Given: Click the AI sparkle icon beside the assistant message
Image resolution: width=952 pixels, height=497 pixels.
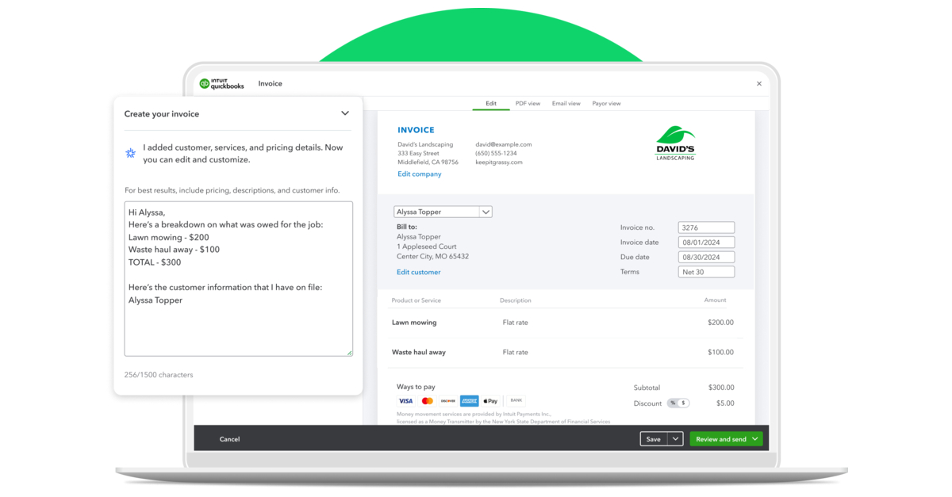Looking at the screenshot, I should tap(130, 153).
